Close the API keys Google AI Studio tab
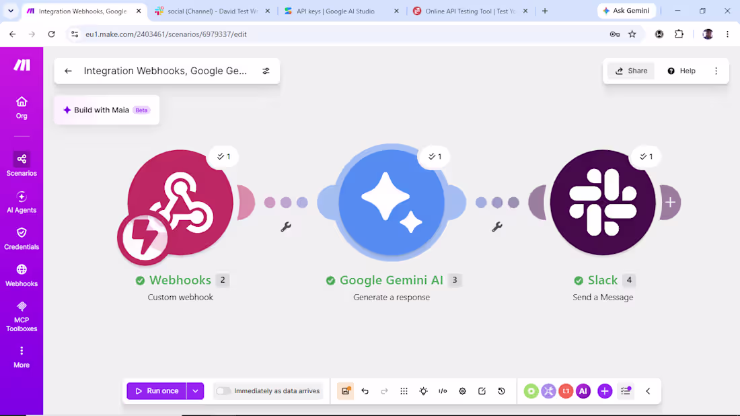 (396, 11)
